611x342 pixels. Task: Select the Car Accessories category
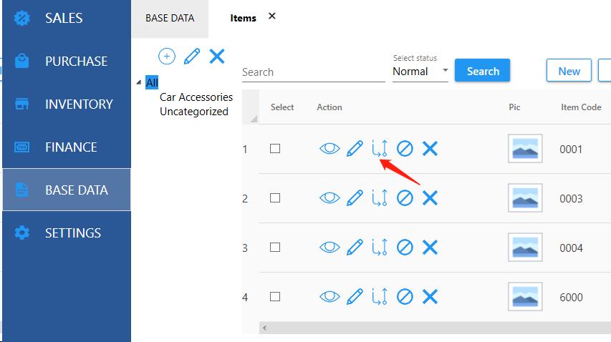[x=196, y=97]
